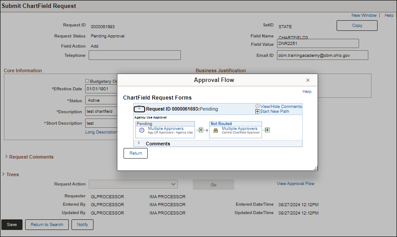Click the Start New Path plus icon
Viewport: 397px width, 237px height.
point(258,111)
